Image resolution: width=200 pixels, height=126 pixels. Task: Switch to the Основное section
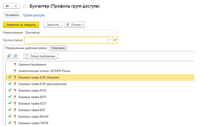click(x=12, y=15)
